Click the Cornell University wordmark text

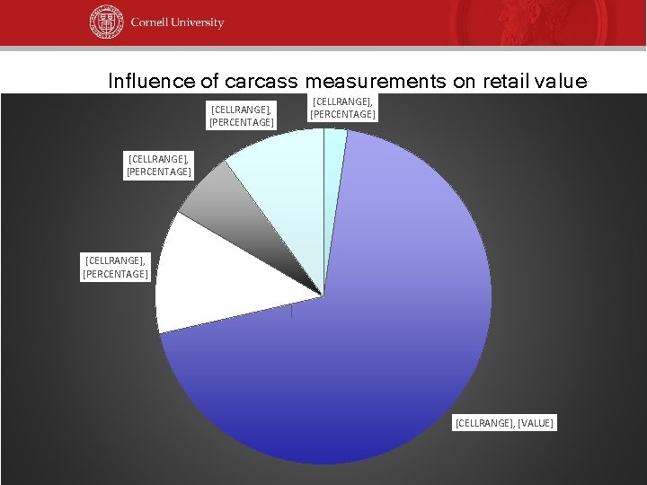(177, 22)
